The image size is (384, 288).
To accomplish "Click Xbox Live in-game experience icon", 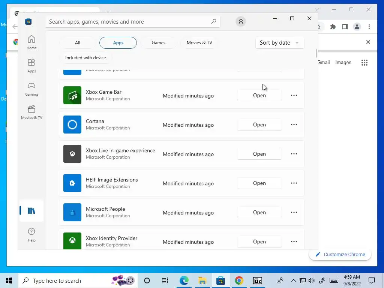I will point(72,154).
